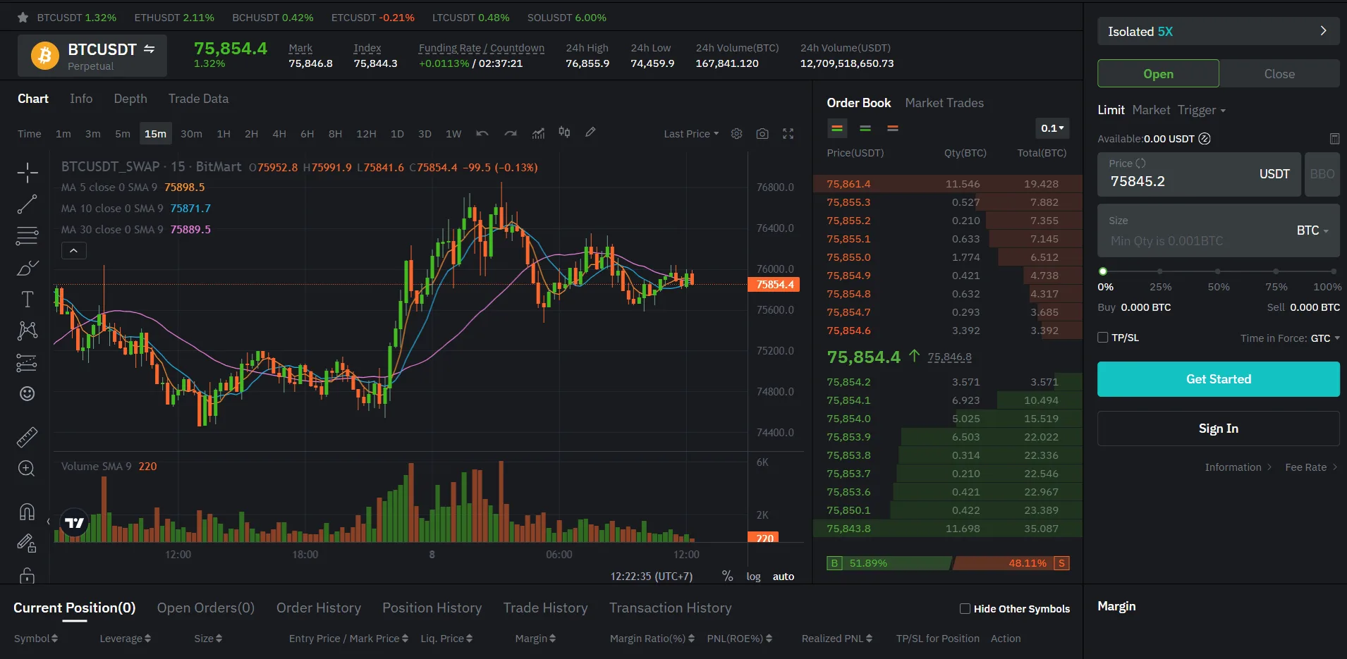The image size is (1347, 659).
Task: Click the pencil draw icon in toolbar
Action: (591, 132)
